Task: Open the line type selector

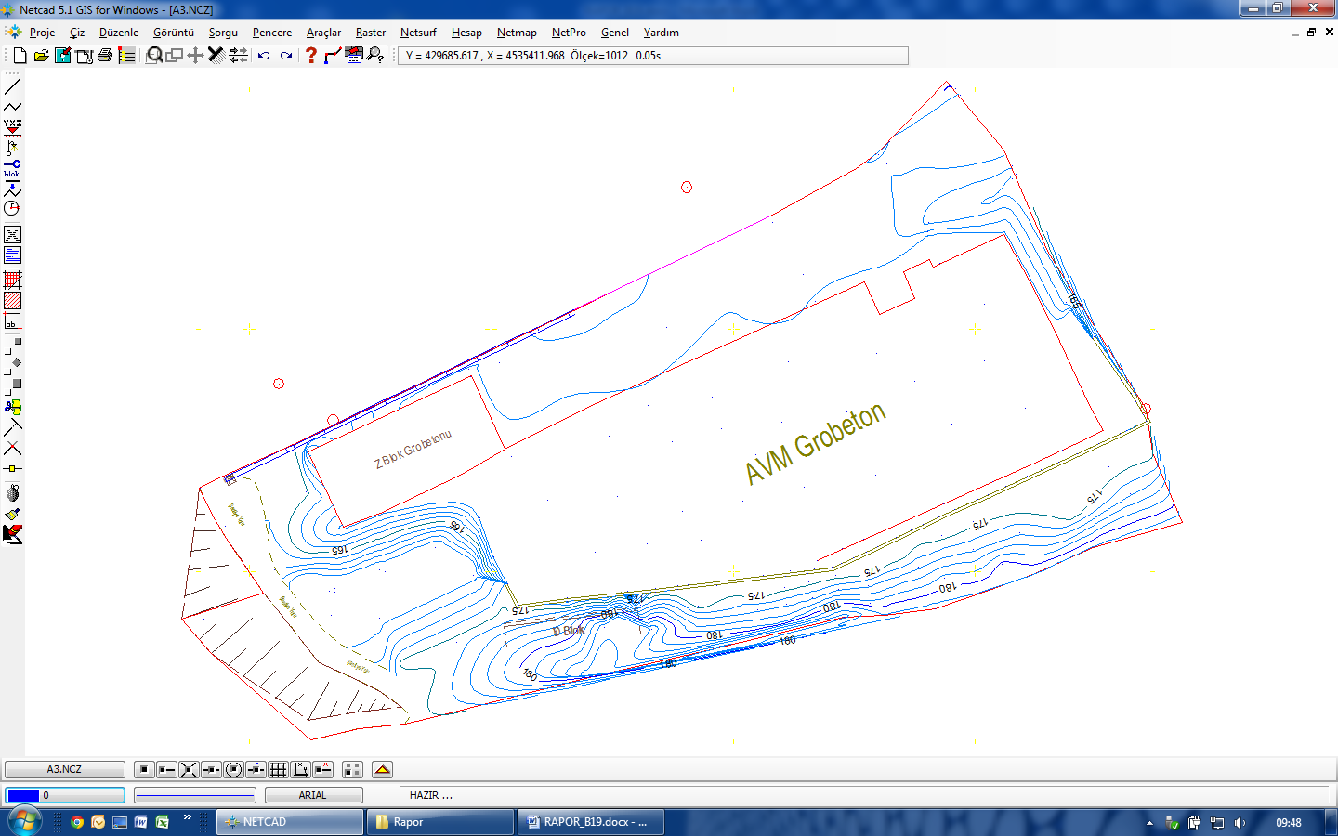Action: (195, 795)
